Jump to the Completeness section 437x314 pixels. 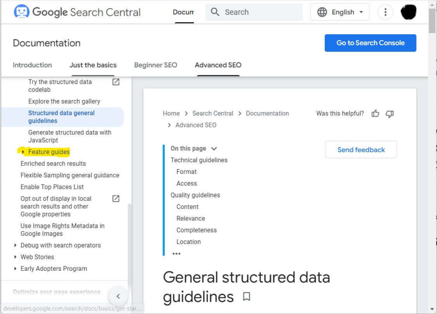196,230
